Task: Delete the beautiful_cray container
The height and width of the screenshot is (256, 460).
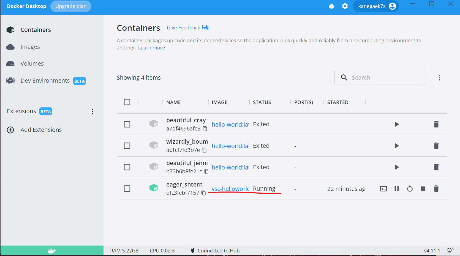Action: [436, 124]
